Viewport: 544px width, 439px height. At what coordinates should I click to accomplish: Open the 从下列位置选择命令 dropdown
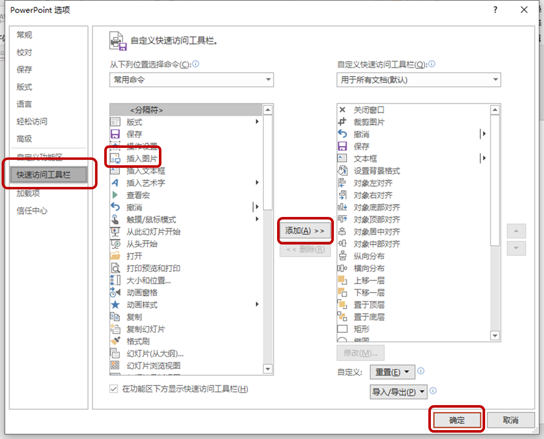pyautogui.click(x=192, y=80)
